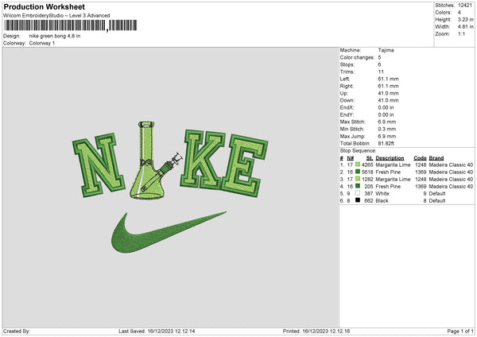Screen dimensions: 477x337
Task: Click stitch count '1282' in row 3
Action: point(367,179)
